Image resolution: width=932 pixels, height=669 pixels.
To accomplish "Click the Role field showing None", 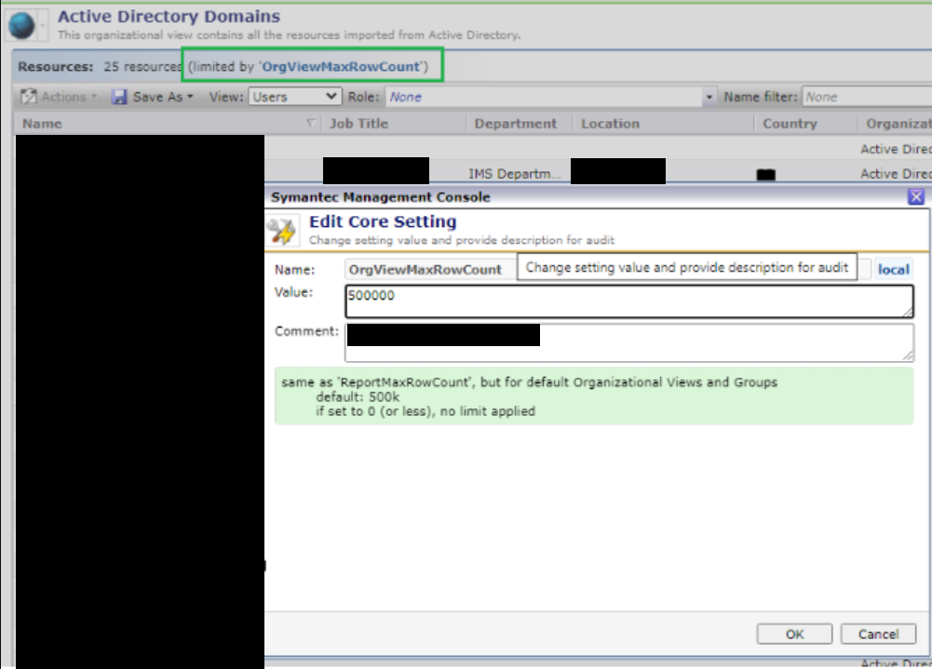I will click(x=545, y=97).
